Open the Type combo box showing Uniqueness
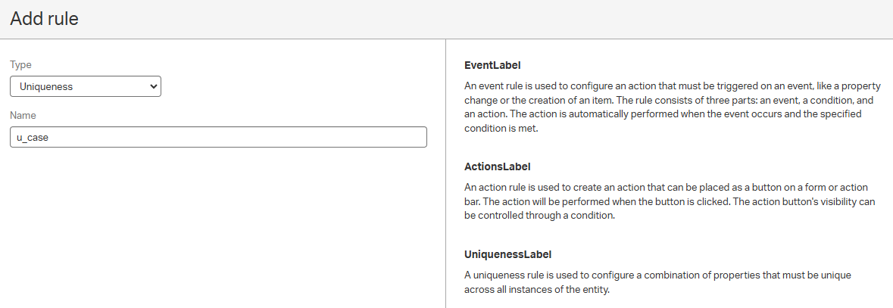The height and width of the screenshot is (308, 893). coord(85,86)
